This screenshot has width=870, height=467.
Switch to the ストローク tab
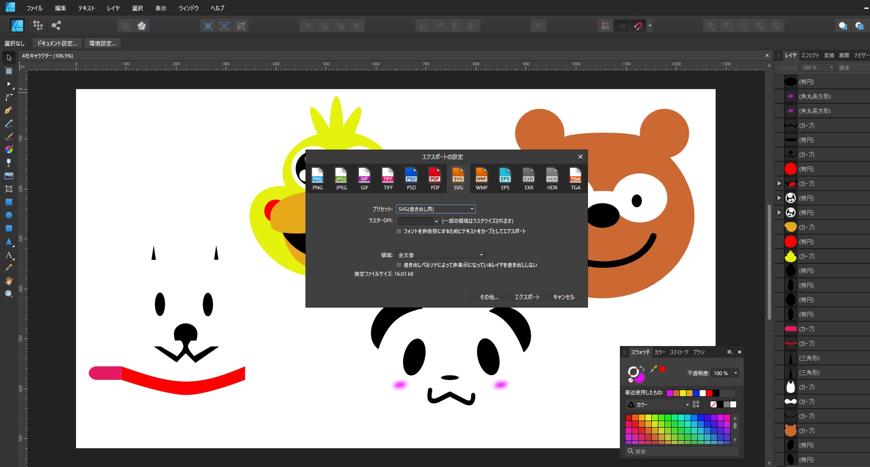point(679,352)
